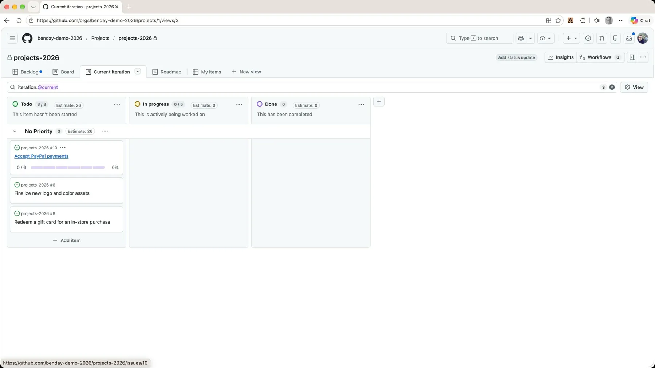655x368 pixels.
Task: Expand the Copilot dropdown arrow
Action: click(530, 38)
